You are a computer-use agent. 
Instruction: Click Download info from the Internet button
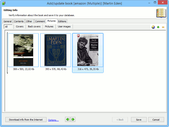[x=26, y=120]
